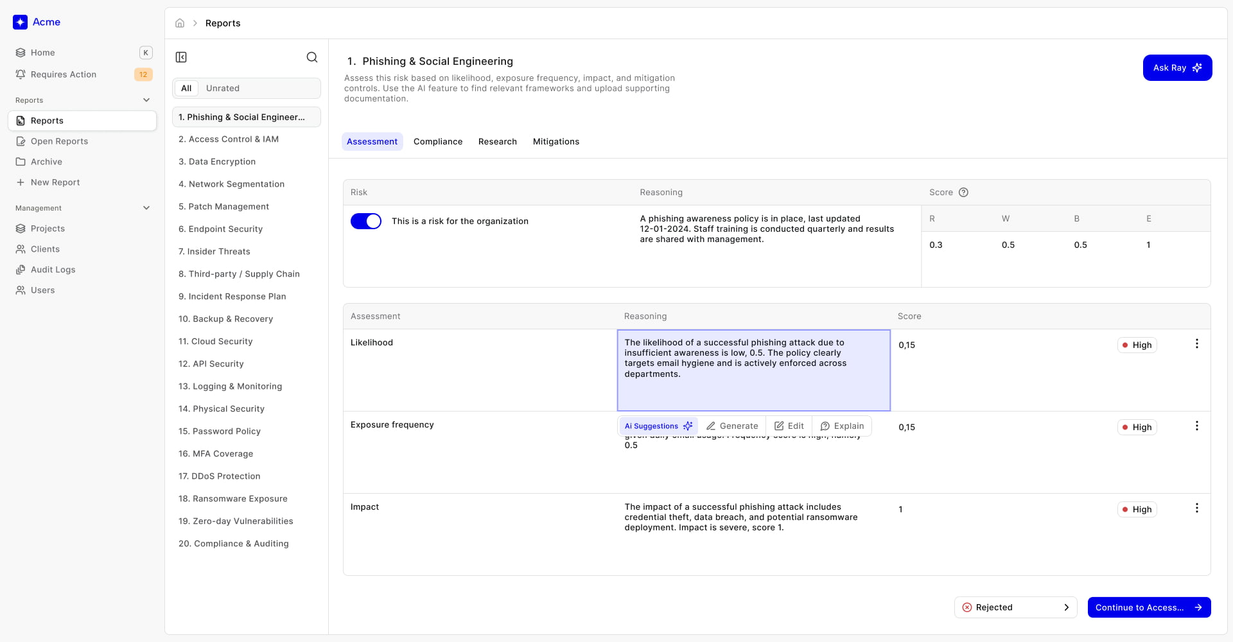This screenshot has width=1233, height=642.
Task: Collapse the Reports sidebar section
Action: point(146,100)
